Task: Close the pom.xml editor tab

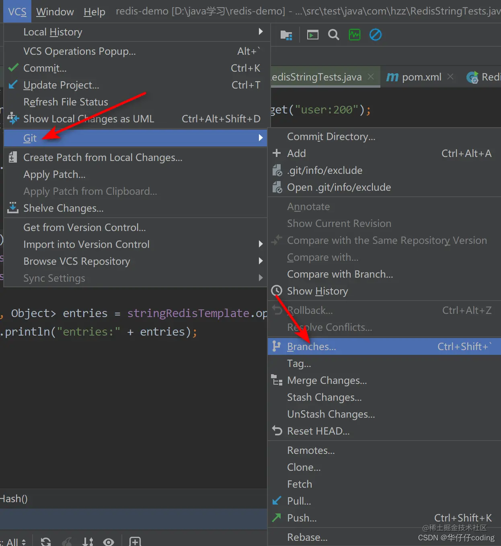Action: click(x=450, y=76)
